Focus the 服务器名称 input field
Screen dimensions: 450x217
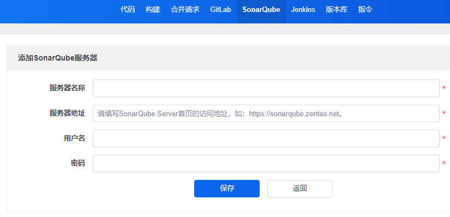click(266, 88)
